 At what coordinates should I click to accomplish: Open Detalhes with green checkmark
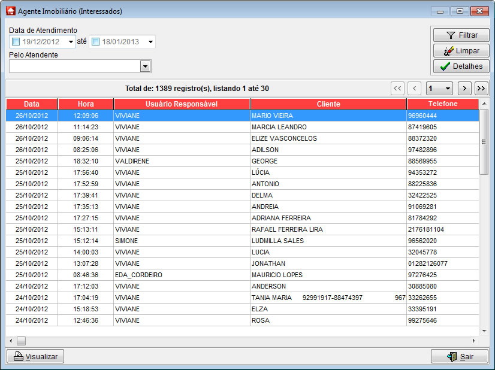tap(461, 66)
